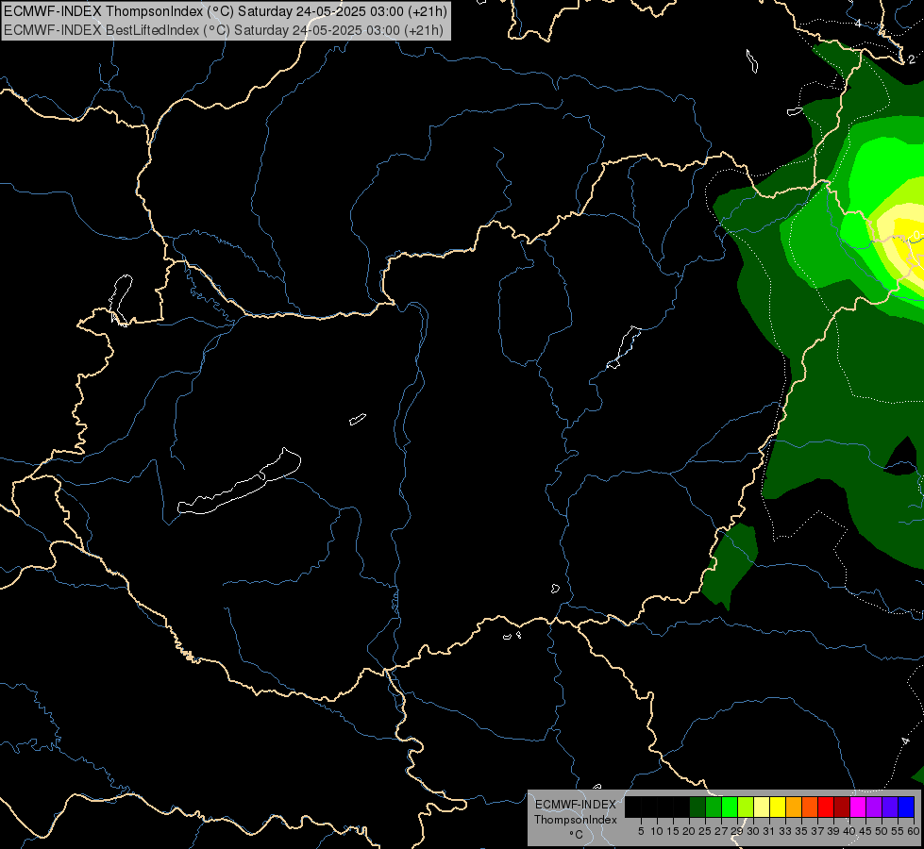
Task: Select the bright red 37–39 legend swatch
Action: [x=826, y=807]
